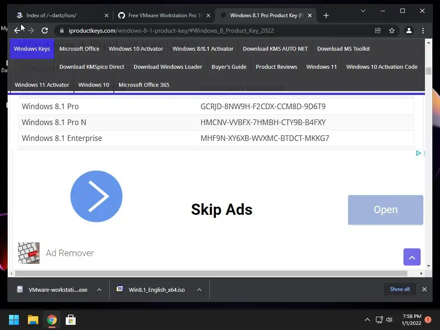Click the AdChoices triangle icon

(x=418, y=153)
